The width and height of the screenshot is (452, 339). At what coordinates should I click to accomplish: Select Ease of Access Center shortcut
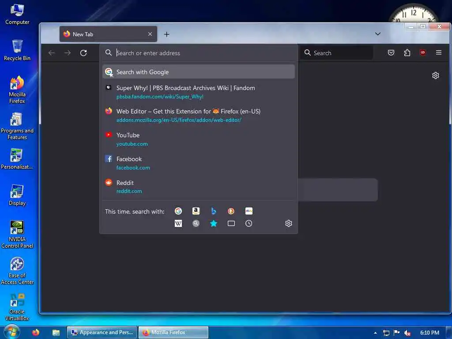tap(17, 271)
